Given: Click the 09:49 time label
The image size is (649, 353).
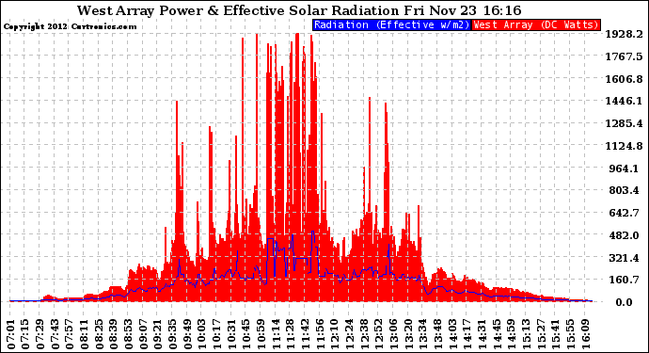Looking at the screenshot, I should [188, 334].
